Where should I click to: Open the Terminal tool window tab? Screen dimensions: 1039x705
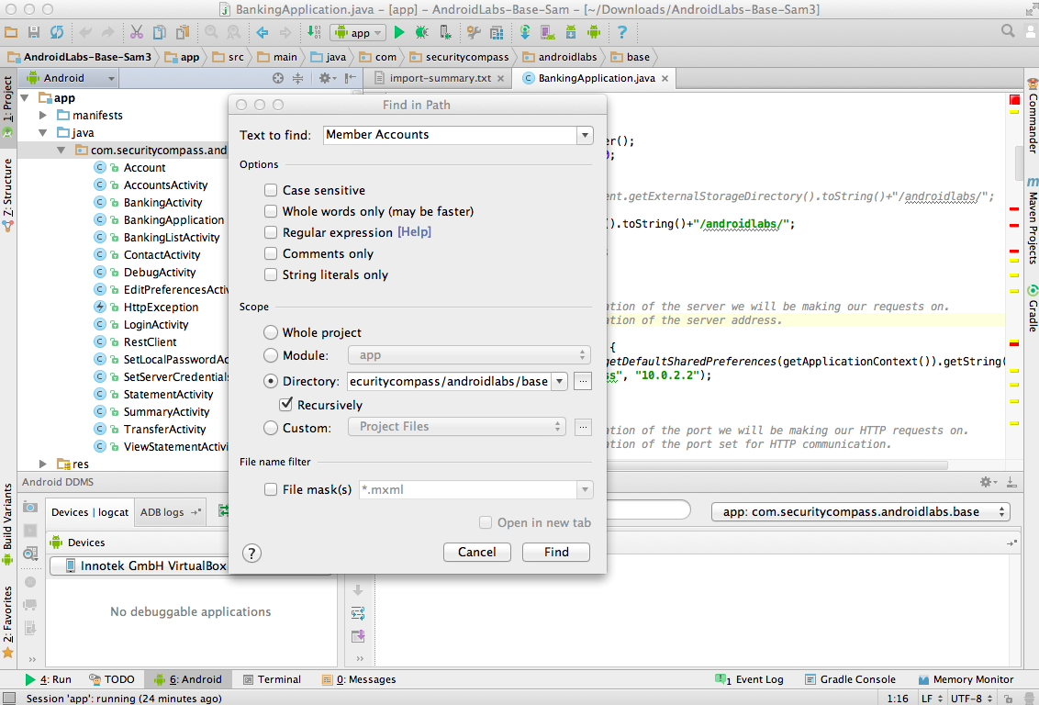pos(271,679)
